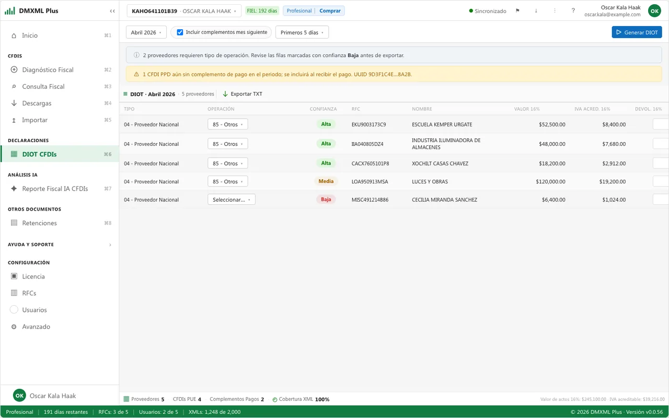Open Descargas section
Viewport: 669px width, 418px height.
[60, 103]
